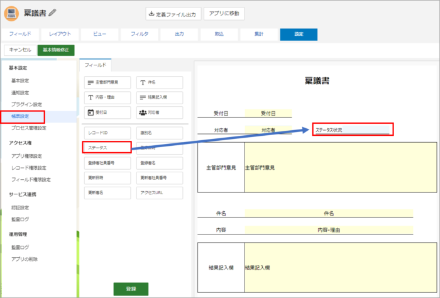Viewport: 440px width, 298px height.
Task: Open アプリ権限設定 in the sidebar
Action: [26, 156]
